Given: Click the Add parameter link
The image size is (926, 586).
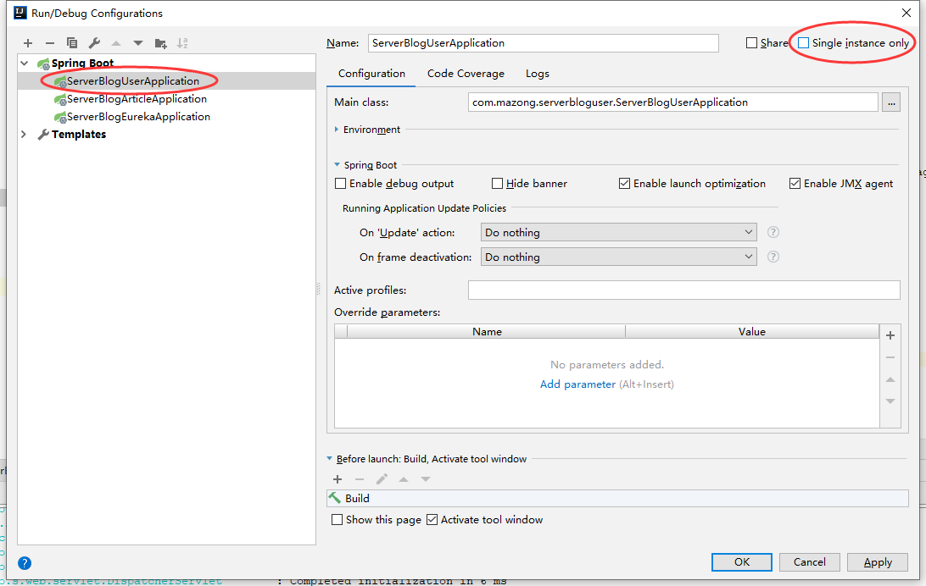Looking at the screenshot, I should (577, 384).
